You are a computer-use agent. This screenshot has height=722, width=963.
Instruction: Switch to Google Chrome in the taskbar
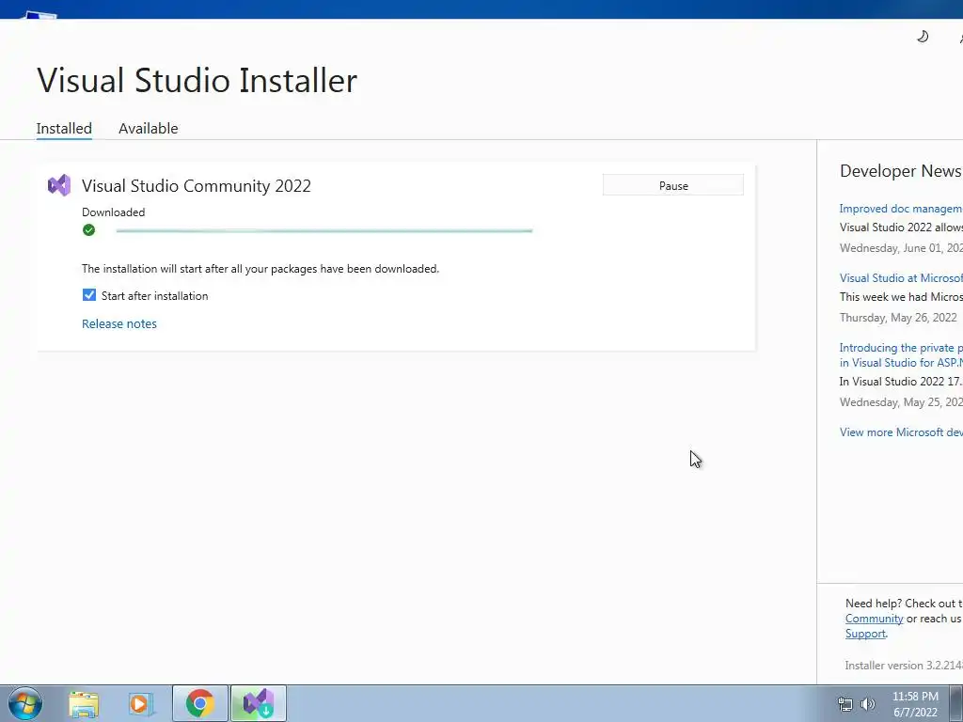[200, 703]
